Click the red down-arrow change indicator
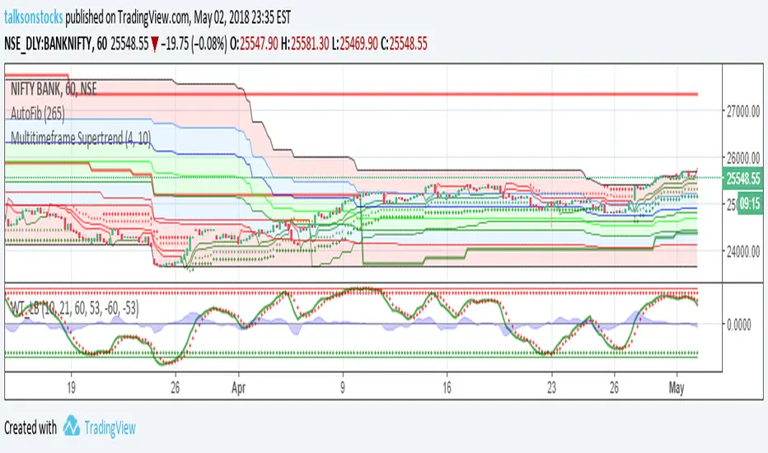The width and height of the screenshot is (768, 453). coord(155,45)
